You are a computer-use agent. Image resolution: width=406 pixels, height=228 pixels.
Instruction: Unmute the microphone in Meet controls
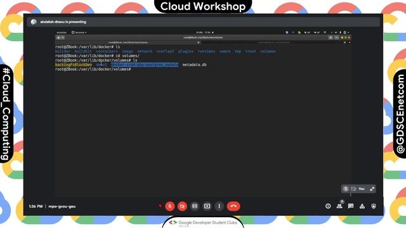click(x=170, y=206)
